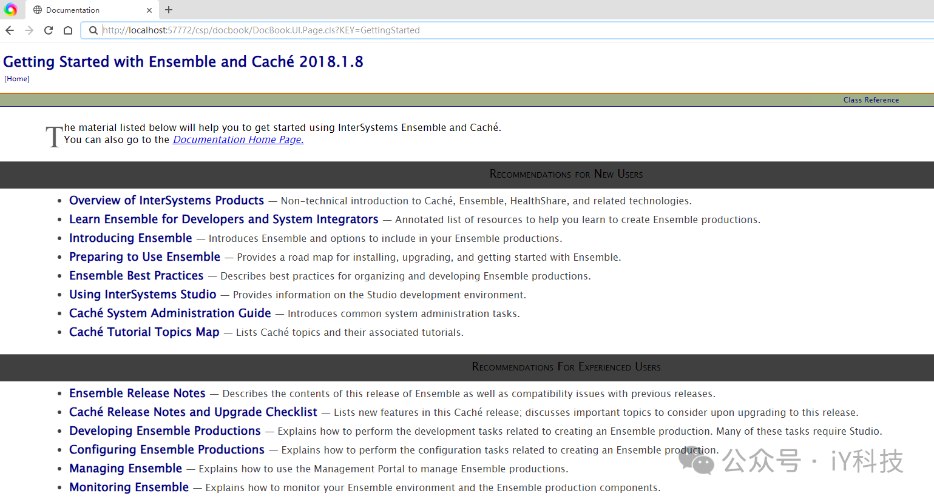Go to the browser home icon
Viewport: 934px width, 499px height.
[x=68, y=30]
